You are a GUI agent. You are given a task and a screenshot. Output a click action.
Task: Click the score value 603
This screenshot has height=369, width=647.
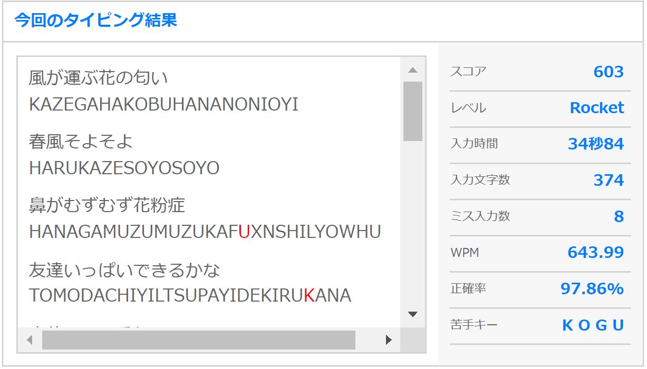(x=608, y=72)
